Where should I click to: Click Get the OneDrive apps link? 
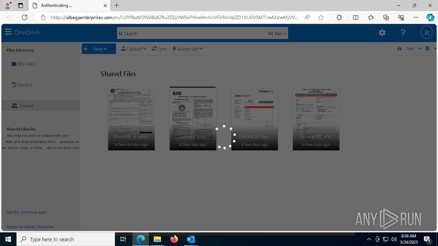point(27,212)
